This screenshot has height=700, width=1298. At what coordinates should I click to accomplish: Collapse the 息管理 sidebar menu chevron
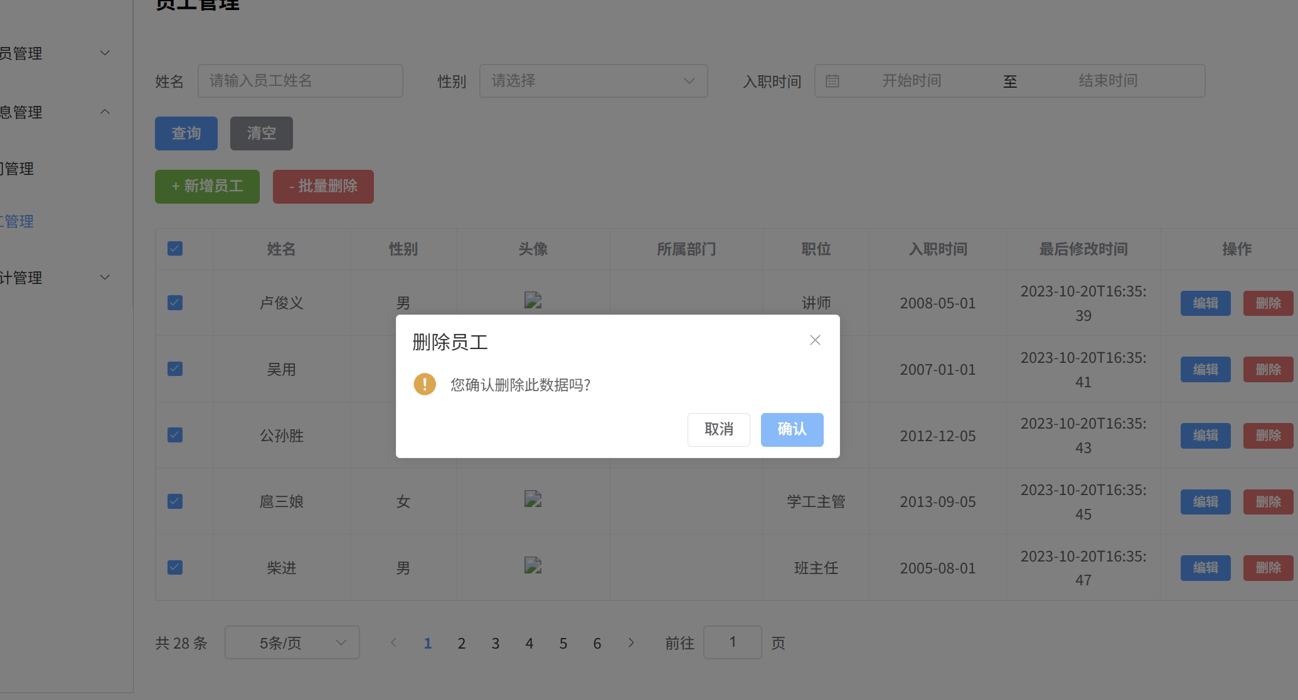tap(105, 112)
